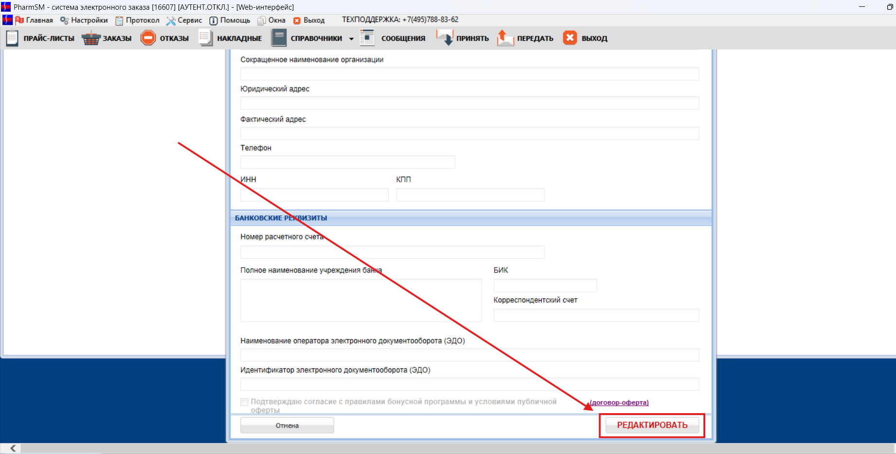896x454 pixels.
Task: Click the orange Выход toolbar icon
Action: click(570, 38)
